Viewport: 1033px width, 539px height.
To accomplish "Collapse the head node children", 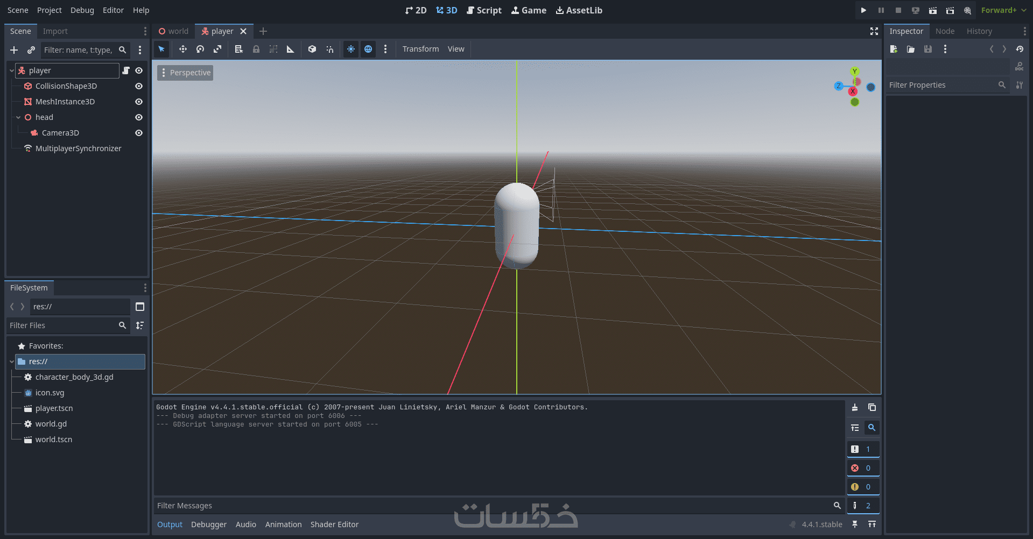I will click(x=18, y=117).
